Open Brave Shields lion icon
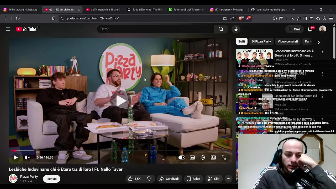336x189 pixels. [x=240, y=18]
